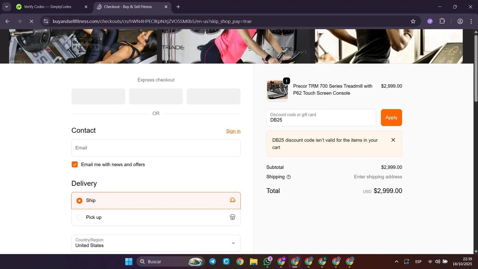This screenshot has height=269, width=478.
Task: Click the page vertical scrollbar
Action: (x=476, y=69)
